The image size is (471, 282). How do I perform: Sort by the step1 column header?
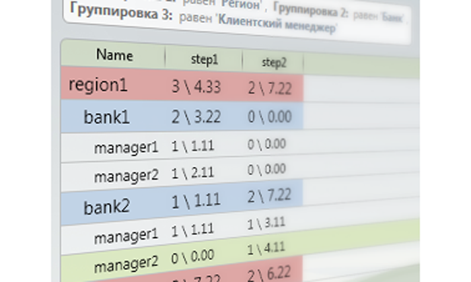point(205,59)
